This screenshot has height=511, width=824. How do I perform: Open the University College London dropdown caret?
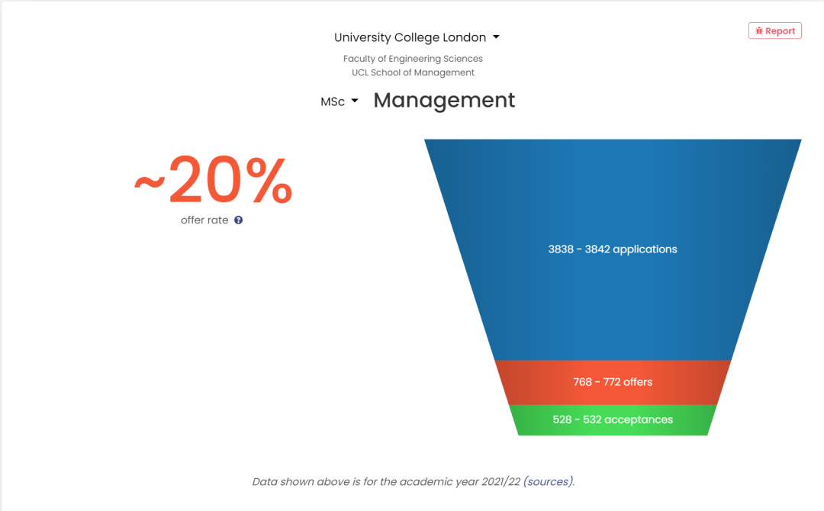tap(496, 37)
